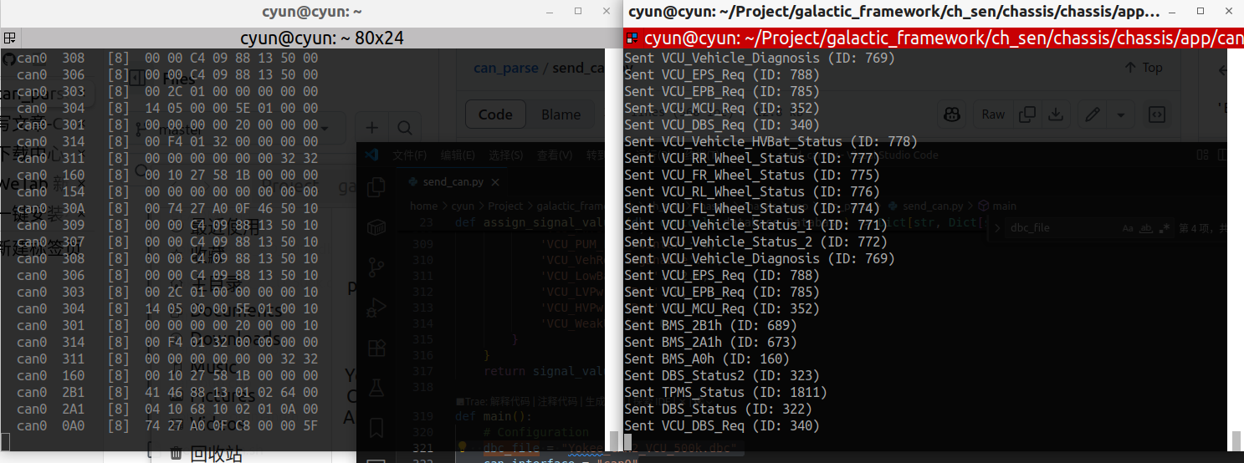Click the terminal layout grid icon left window
1244x463 pixels.
coord(9,38)
